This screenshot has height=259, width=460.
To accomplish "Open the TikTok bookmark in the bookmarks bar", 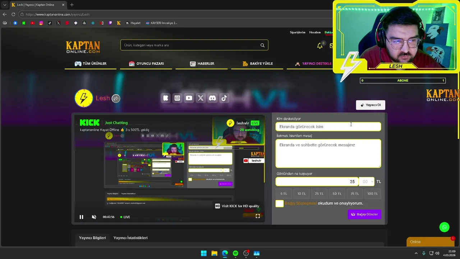I will coord(50,23).
